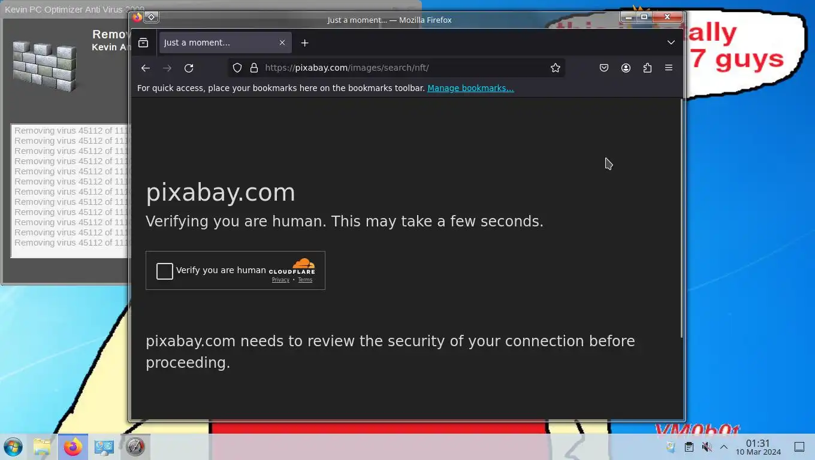The width and height of the screenshot is (815, 460).
Task: Click the site padlock security icon
Action: pos(253,68)
